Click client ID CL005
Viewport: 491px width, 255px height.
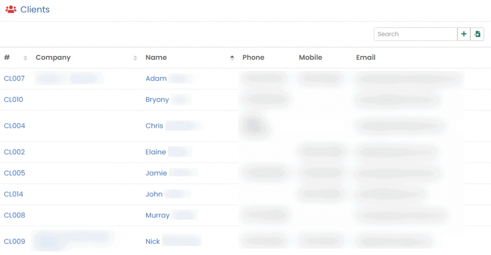[x=14, y=173]
